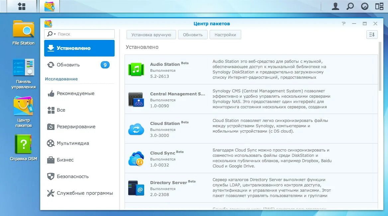This screenshot has height=216, width=388.
Task: Open the Обновить sidebar section
Action: coord(79,65)
